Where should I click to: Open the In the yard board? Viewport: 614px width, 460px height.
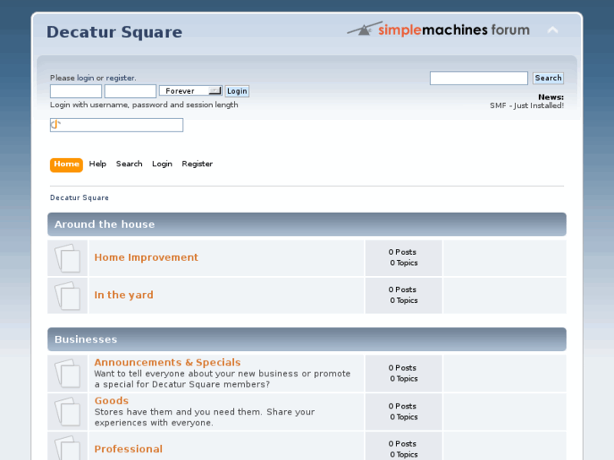[x=124, y=295]
